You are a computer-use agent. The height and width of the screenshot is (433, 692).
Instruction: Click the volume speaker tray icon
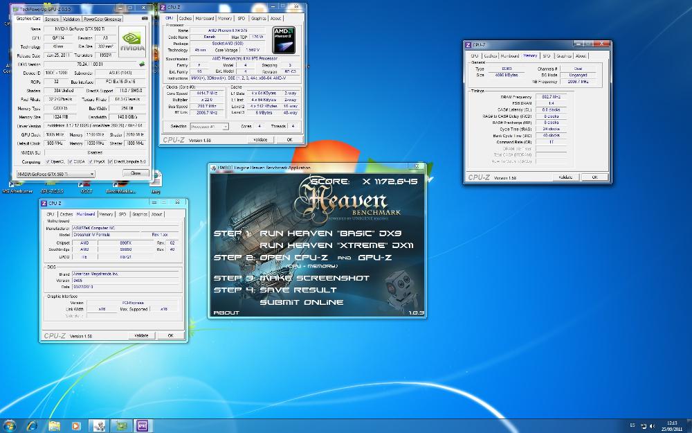(x=653, y=426)
